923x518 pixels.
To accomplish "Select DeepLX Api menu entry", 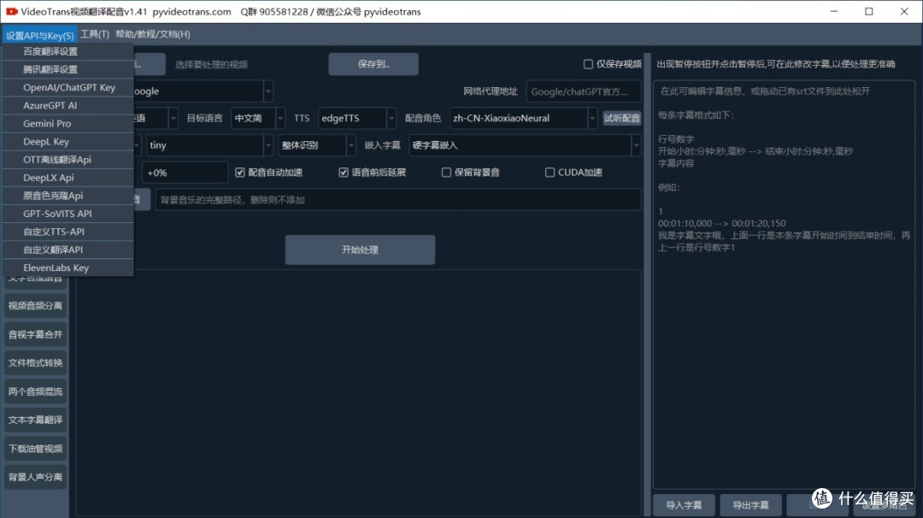I will (68, 178).
